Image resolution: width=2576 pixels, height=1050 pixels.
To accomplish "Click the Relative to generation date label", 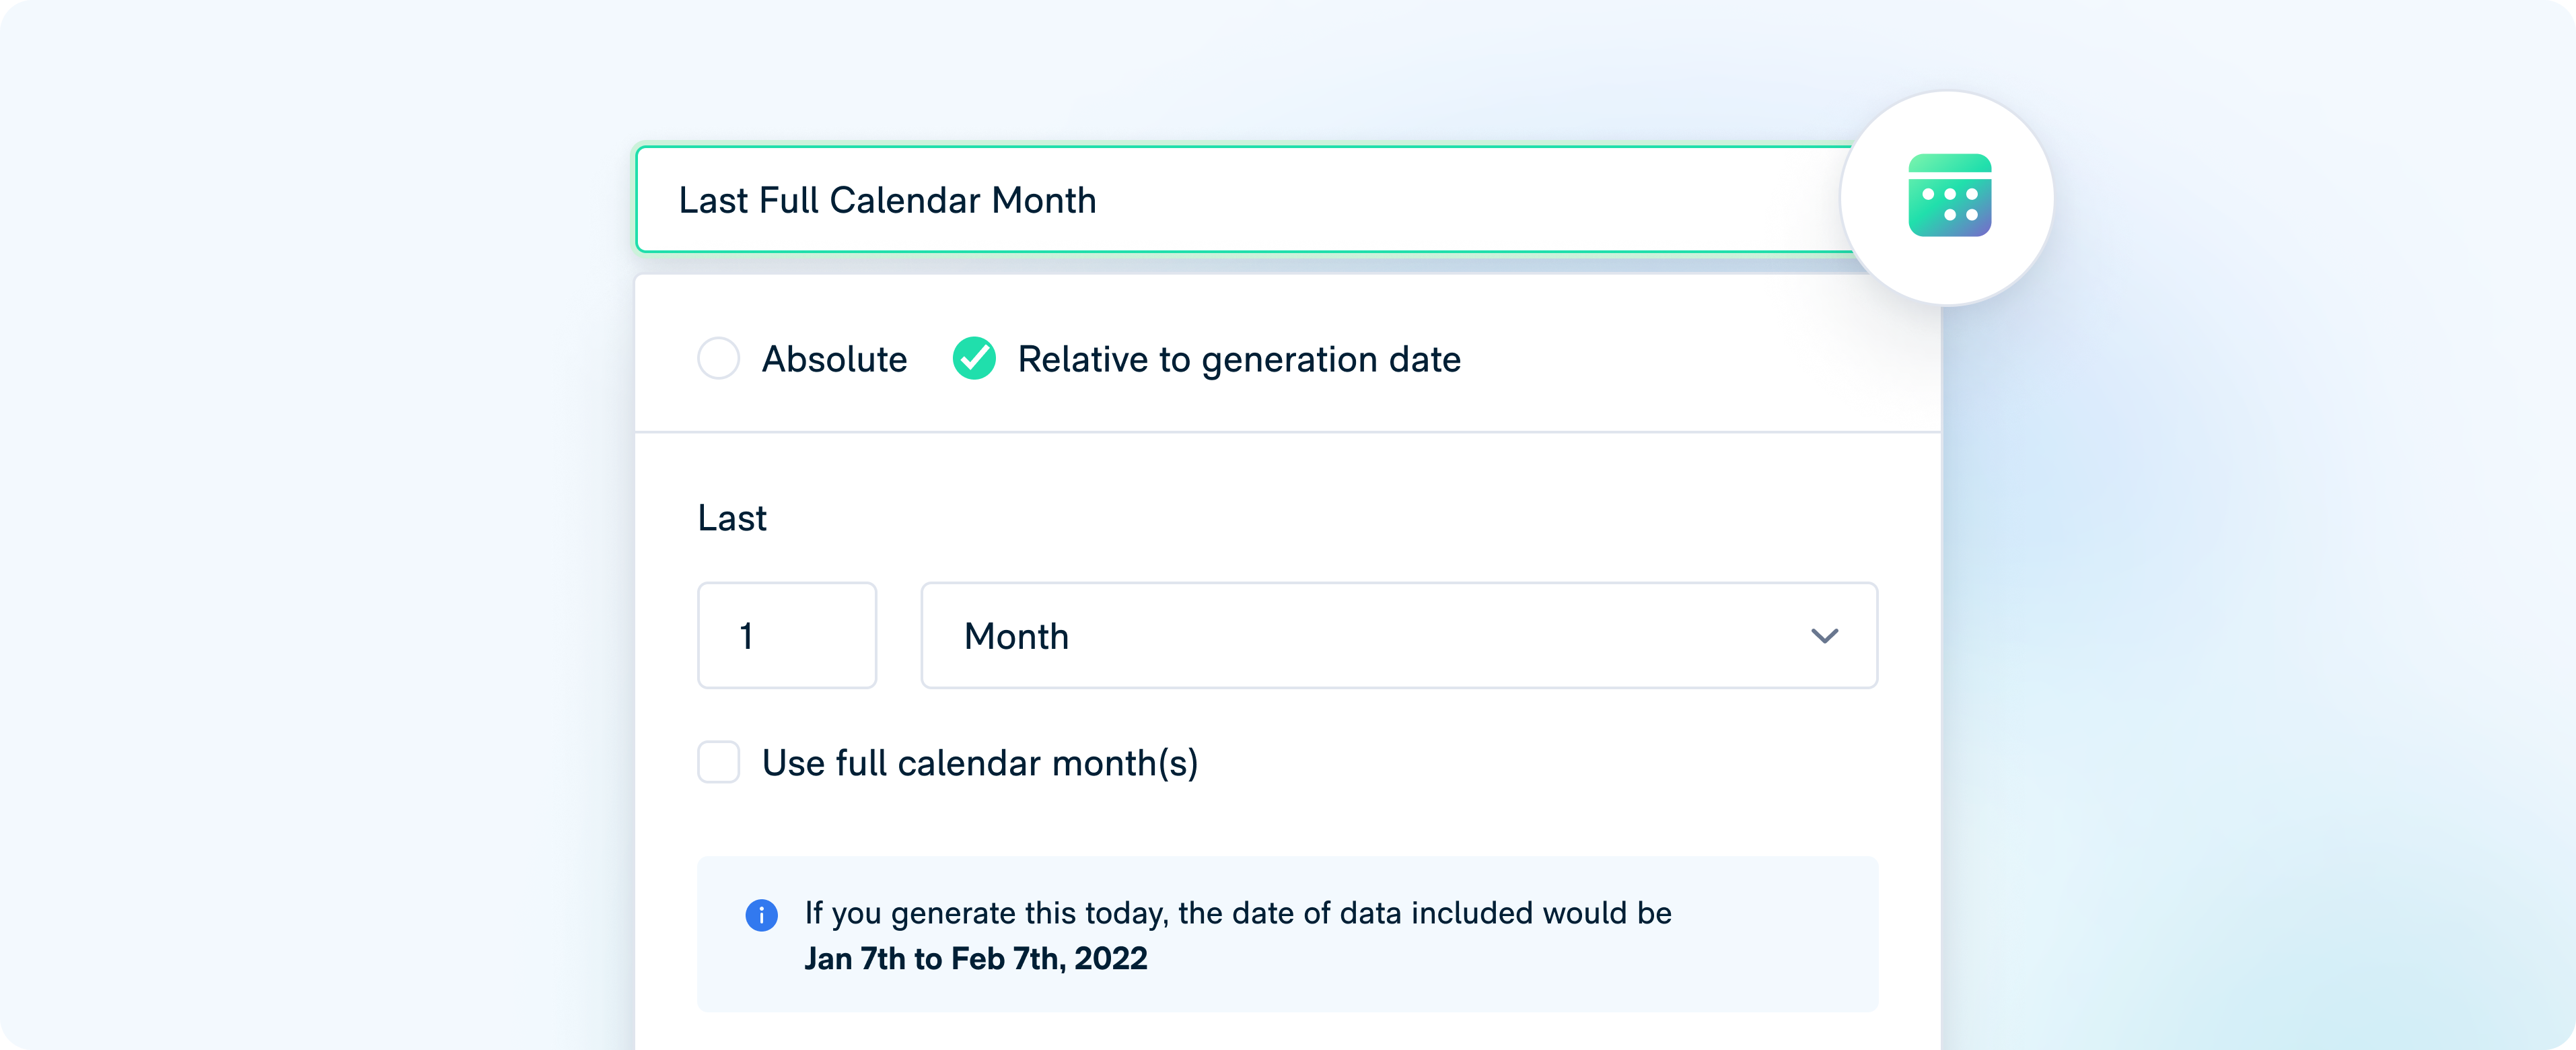I will click(1237, 359).
